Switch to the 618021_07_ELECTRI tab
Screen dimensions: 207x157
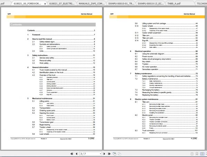(62, 4)
